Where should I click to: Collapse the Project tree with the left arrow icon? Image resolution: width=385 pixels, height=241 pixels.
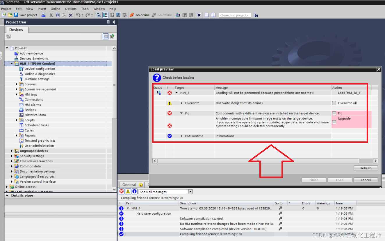pyautogui.click(x=114, y=22)
